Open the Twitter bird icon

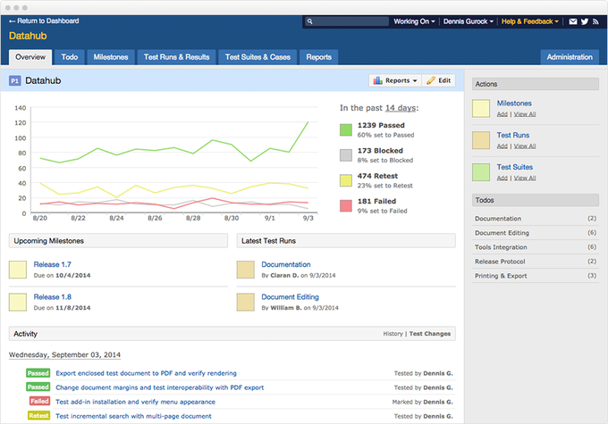[x=585, y=21]
